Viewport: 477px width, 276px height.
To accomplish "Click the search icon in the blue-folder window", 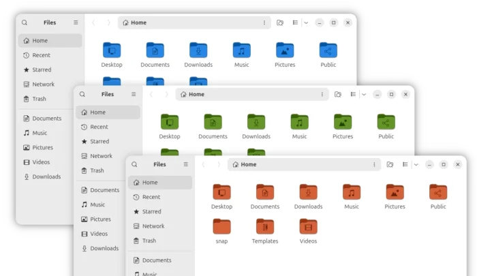I will pos(25,22).
